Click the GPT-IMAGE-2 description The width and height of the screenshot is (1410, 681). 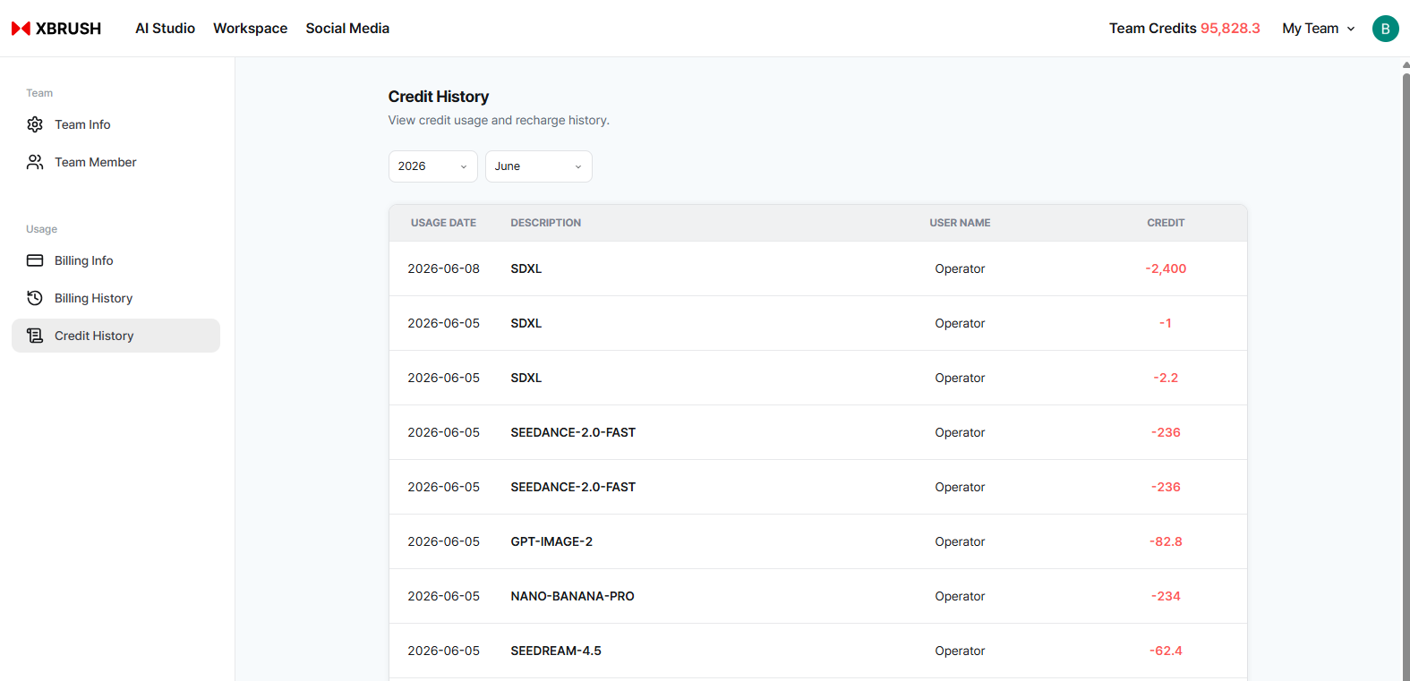click(551, 541)
